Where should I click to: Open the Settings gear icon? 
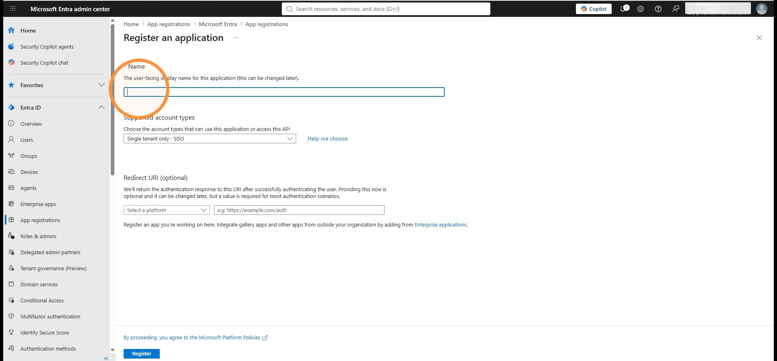[x=641, y=9]
